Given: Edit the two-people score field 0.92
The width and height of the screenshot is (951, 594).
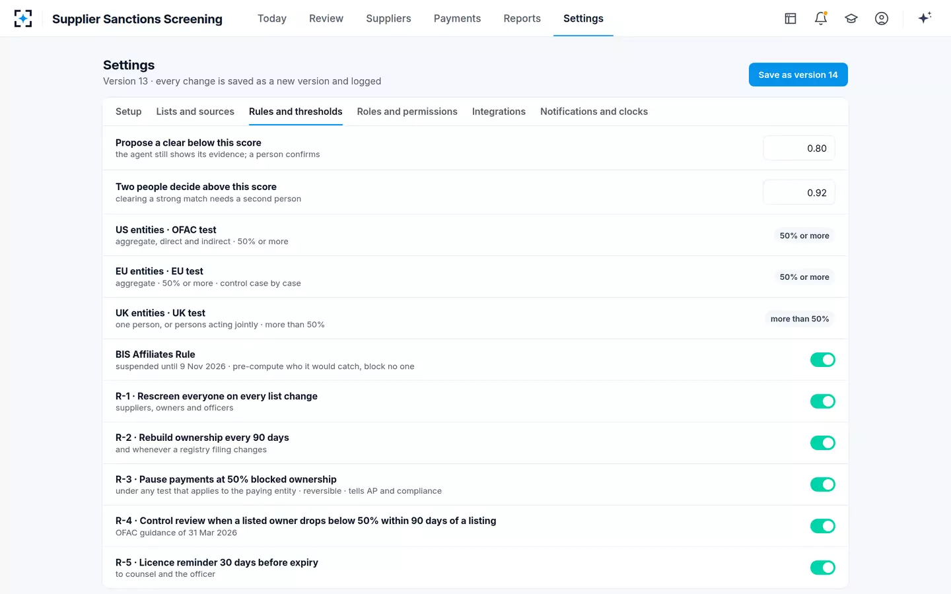Looking at the screenshot, I should 799,193.
